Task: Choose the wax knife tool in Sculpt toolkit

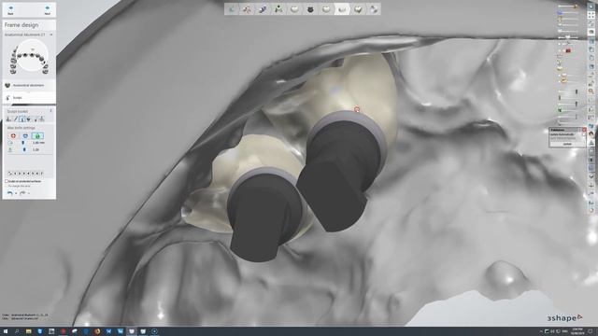Action: coord(16,119)
